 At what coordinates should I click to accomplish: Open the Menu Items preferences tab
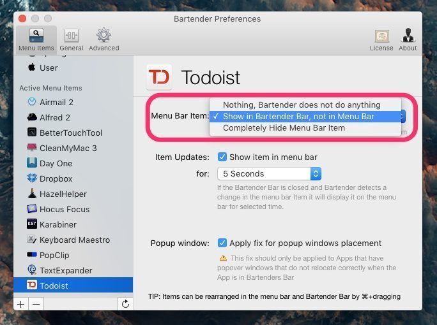[36, 40]
